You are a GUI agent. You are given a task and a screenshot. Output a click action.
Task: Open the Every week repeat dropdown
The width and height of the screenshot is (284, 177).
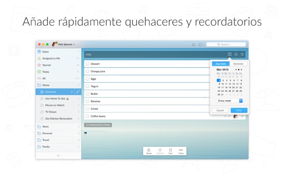[x=230, y=101]
